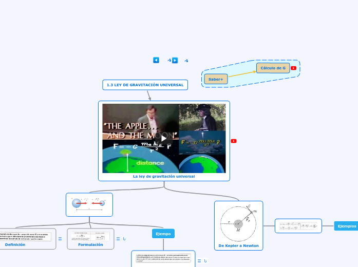Open attachment icon beside Ejempo example box
Screen dimensions: 358x267
[205, 261]
